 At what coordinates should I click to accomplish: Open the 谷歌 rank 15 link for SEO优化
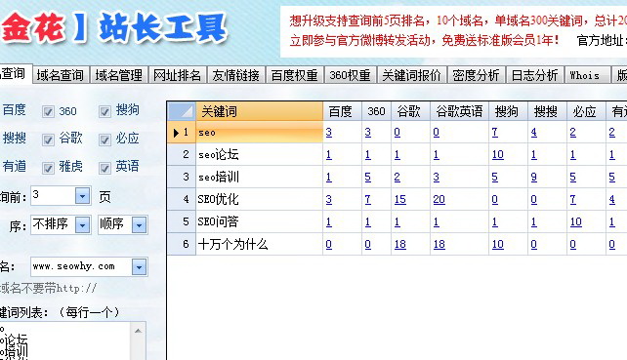[400, 199]
